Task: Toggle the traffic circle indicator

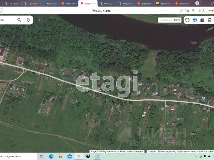Action: 187,20
